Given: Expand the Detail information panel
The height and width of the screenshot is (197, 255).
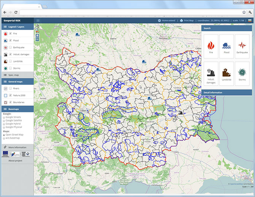Looking at the screenshot, I should coord(226,93).
